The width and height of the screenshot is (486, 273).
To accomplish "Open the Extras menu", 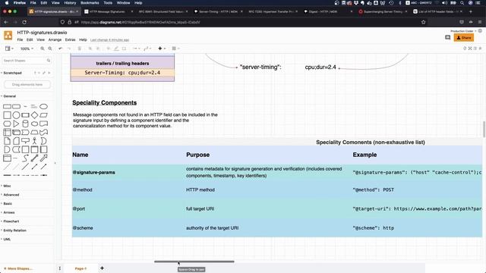I will 70,39.
